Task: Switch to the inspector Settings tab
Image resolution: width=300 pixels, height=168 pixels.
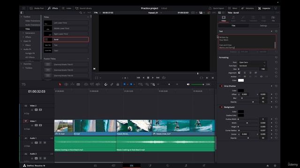Action: pos(263,26)
